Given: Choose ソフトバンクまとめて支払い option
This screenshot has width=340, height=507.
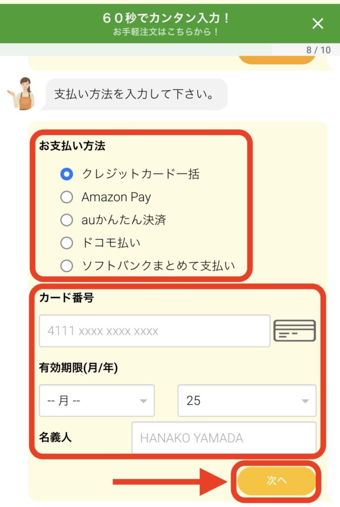Looking at the screenshot, I should click(x=67, y=266).
